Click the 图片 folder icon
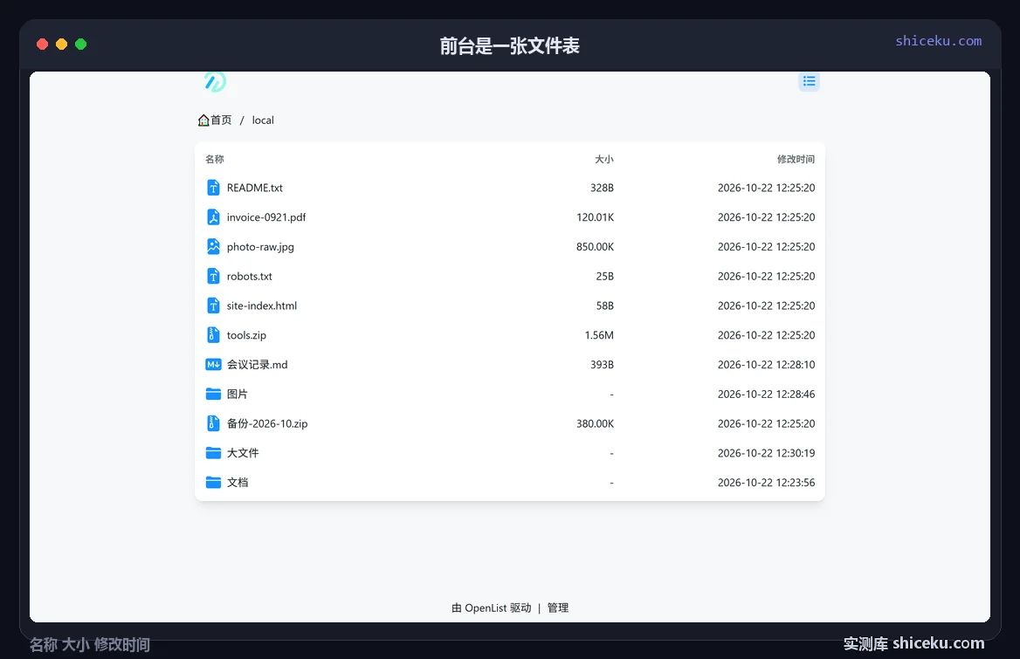This screenshot has width=1020, height=659. (x=213, y=394)
